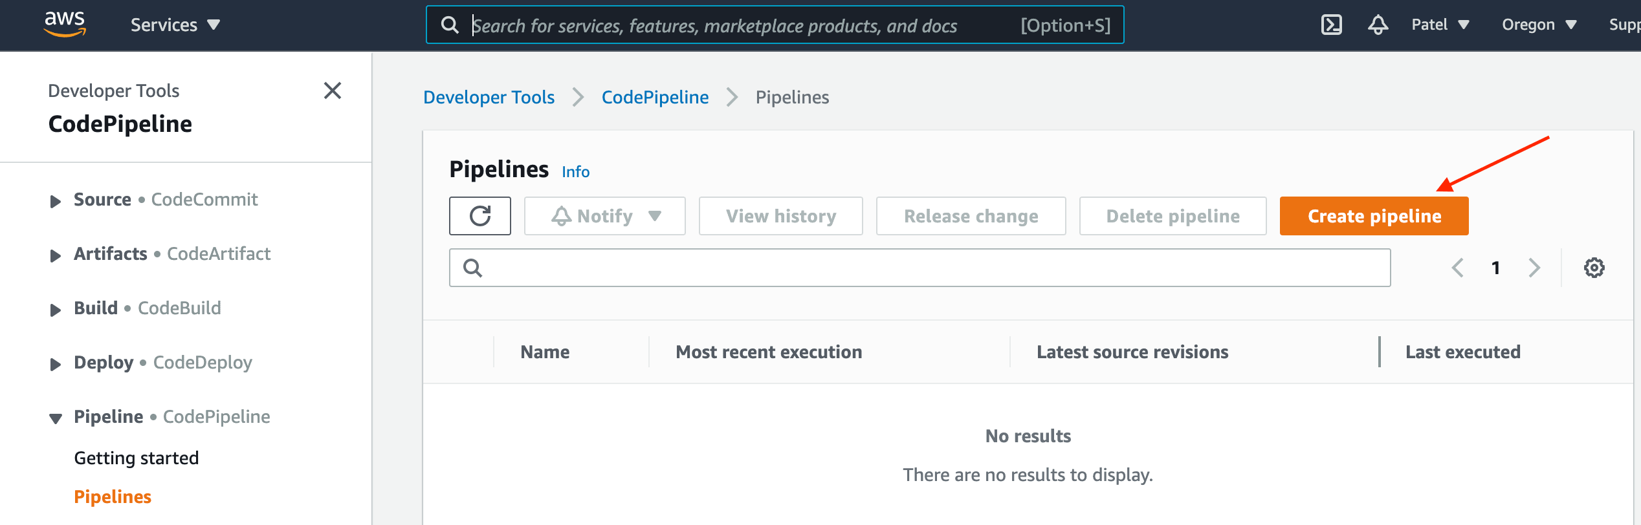Go to next page of pipelines

(1534, 268)
